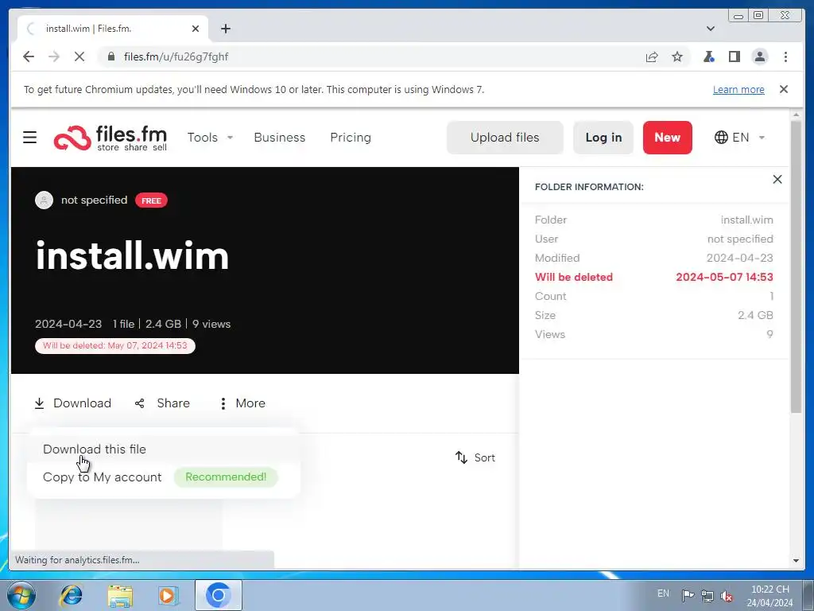814x611 pixels.
Task: Dismiss the Chromium update info bar
Action: [x=784, y=89]
